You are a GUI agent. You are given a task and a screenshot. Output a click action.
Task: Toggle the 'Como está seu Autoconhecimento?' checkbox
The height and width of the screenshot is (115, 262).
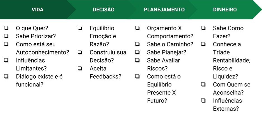6,44
